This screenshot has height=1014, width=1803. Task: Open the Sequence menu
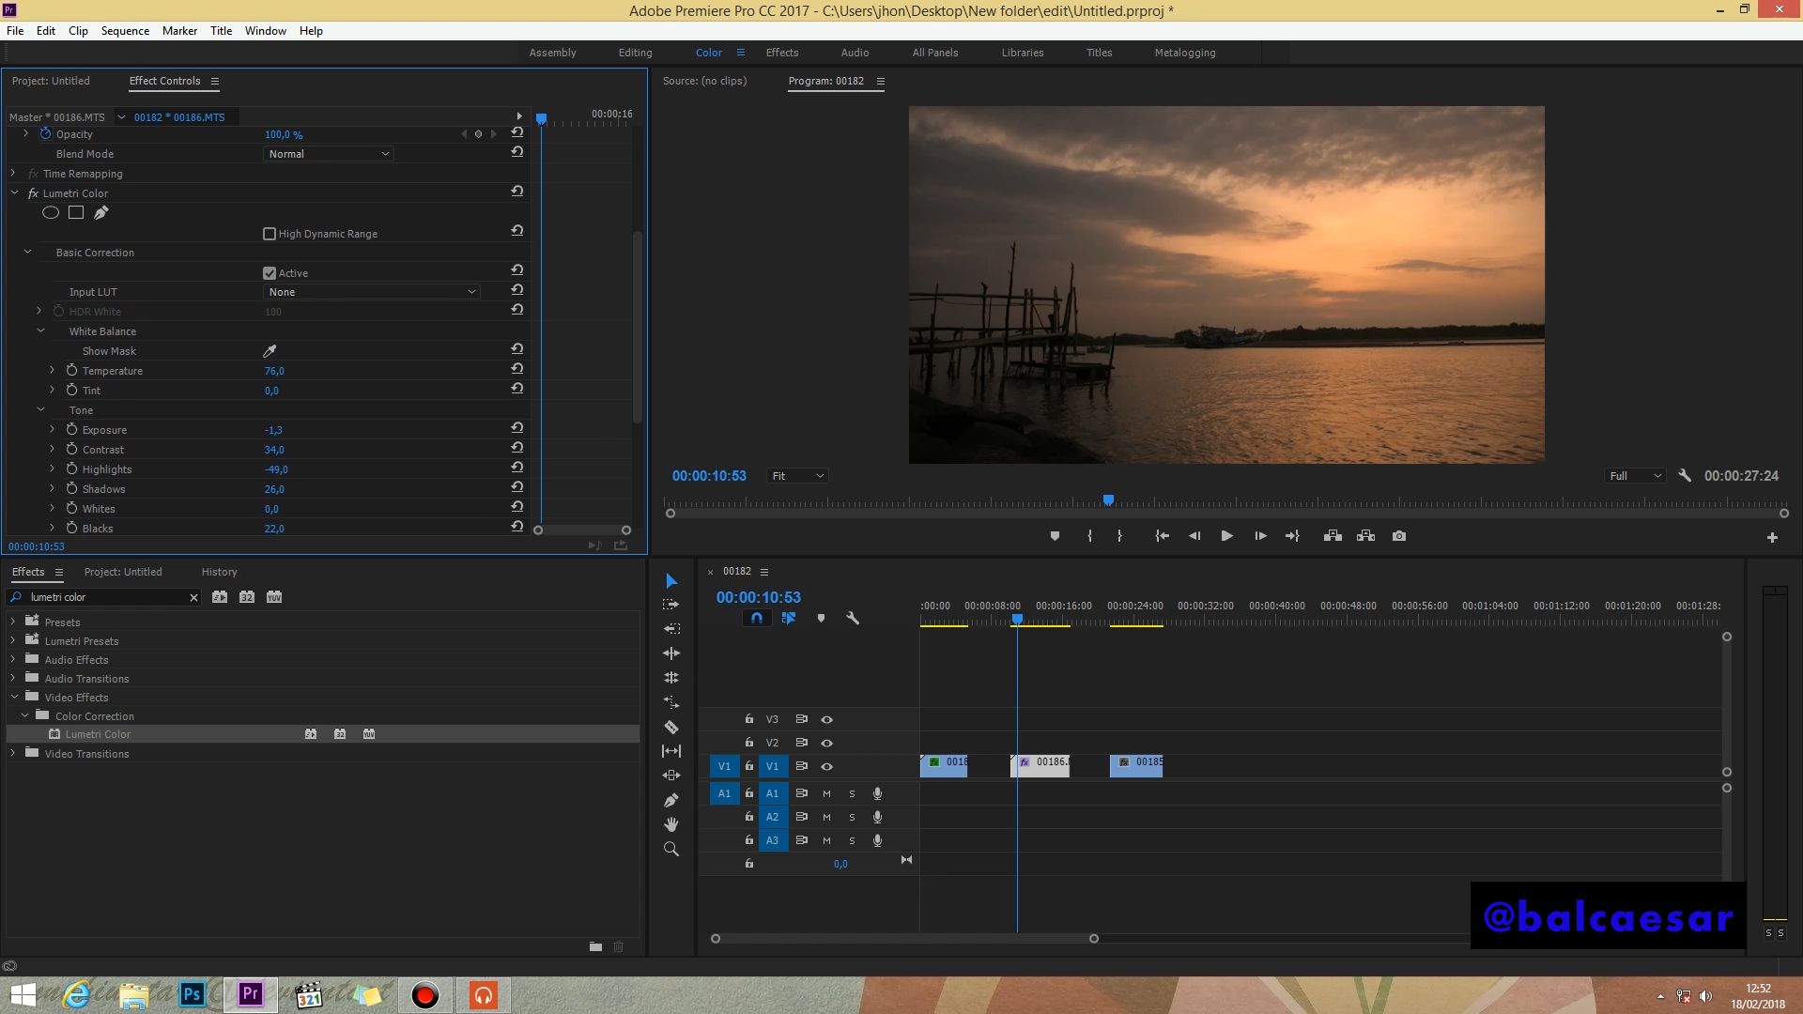click(125, 31)
